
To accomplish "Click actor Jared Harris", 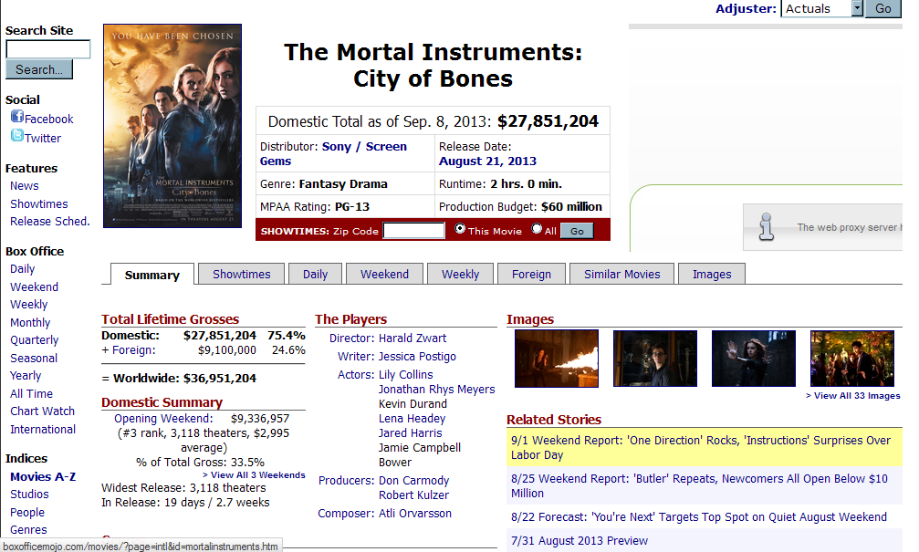I will (411, 433).
